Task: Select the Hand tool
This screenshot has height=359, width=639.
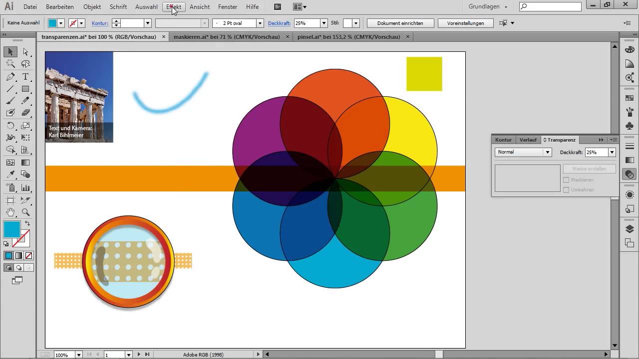Action: 10,212
